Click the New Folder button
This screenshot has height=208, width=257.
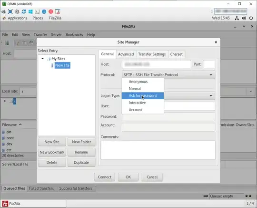pyautogui.click(x=81, y=142)
